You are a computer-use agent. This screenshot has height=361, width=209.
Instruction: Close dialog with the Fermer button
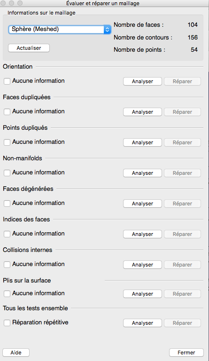click(x=186, y=353)
